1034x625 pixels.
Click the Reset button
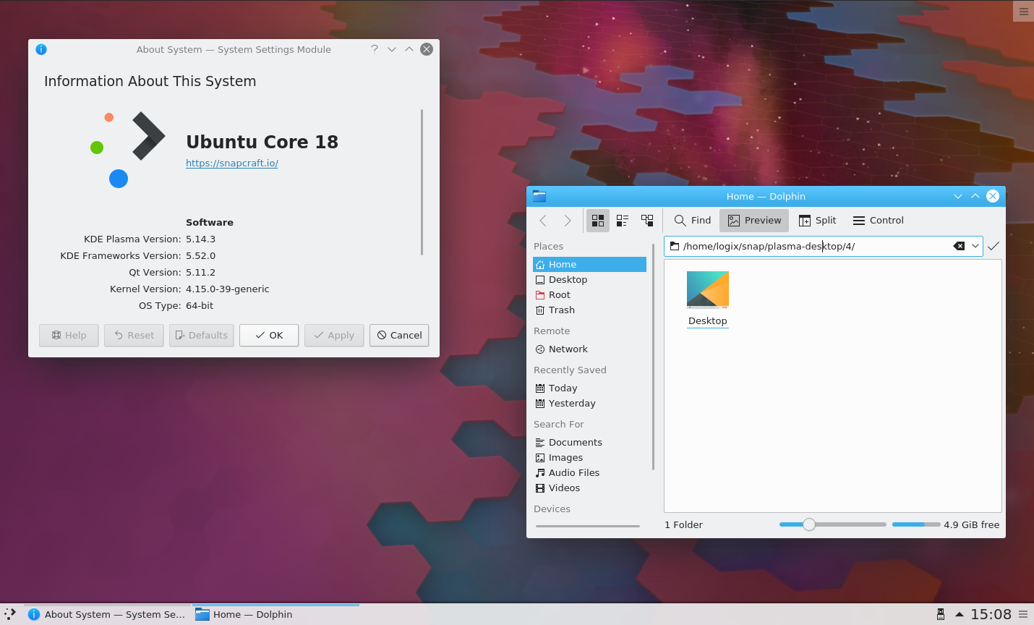coord(134,336)
